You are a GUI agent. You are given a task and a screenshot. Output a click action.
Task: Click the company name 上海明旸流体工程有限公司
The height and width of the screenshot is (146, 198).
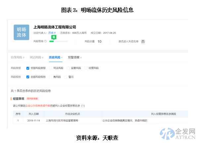tap(55, 27)
